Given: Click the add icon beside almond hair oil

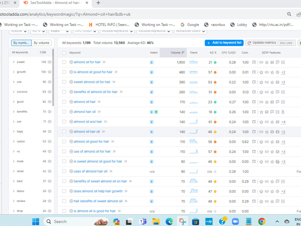Looking at the screenshot, I should (71, 112).
